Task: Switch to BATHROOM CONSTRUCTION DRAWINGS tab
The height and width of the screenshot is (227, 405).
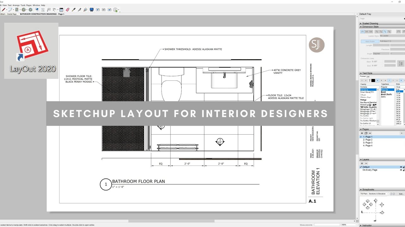Action: tap(42, 14)
